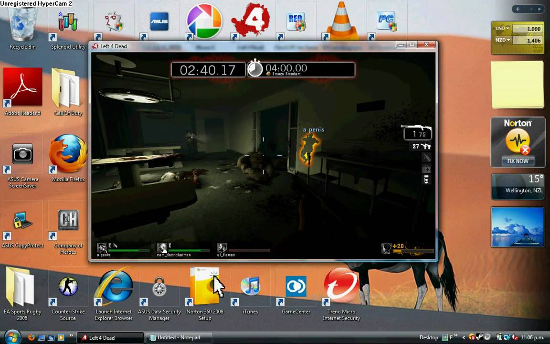The height and width of the screenshot is (344, 550).
Task: Show hidden system tray icons arrow
Action: [x=464, y=338]
